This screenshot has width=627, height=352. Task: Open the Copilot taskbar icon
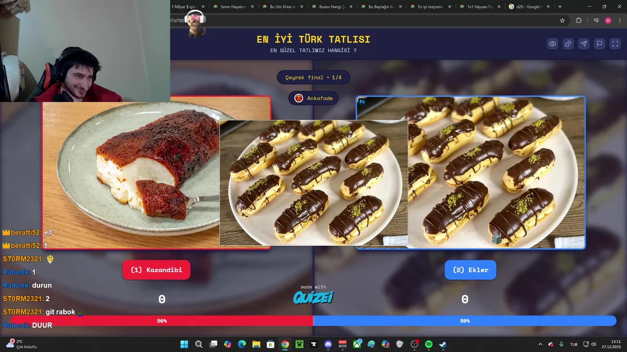click(227, 344)
